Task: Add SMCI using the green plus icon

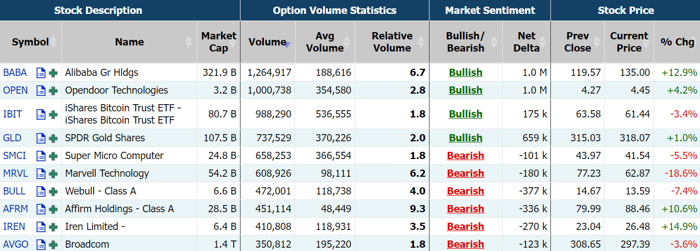Action: point(53,156)
